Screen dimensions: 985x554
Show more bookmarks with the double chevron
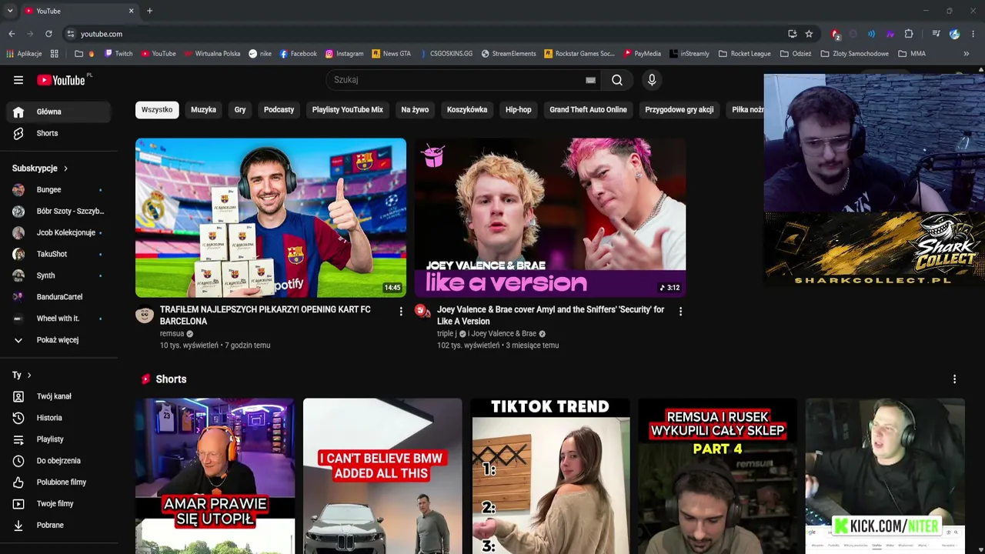pos(967,54)
